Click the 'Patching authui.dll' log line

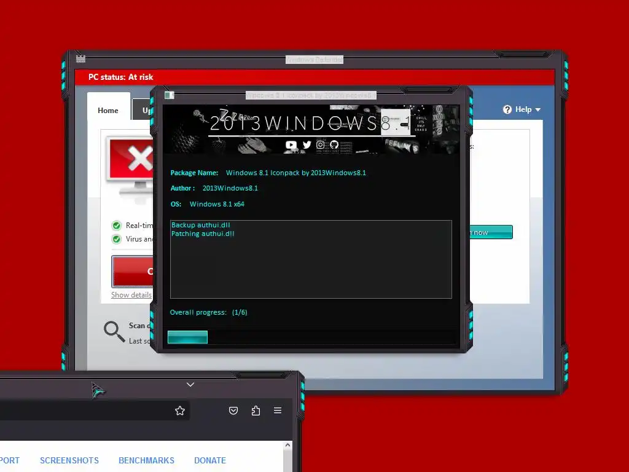203,234
